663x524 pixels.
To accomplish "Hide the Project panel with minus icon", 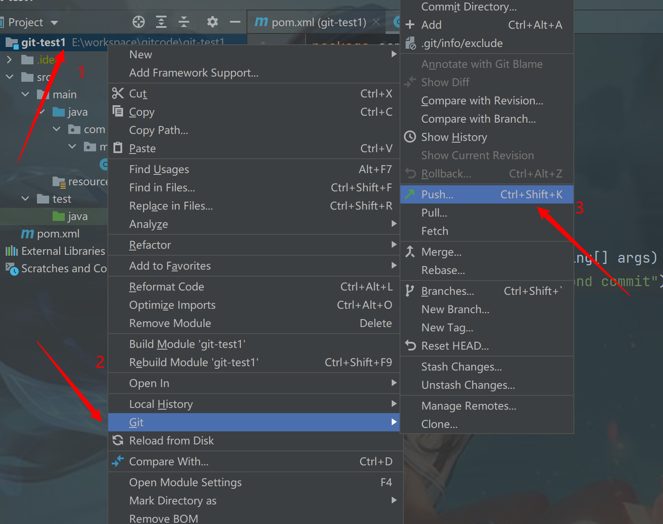I will [235, 22].
